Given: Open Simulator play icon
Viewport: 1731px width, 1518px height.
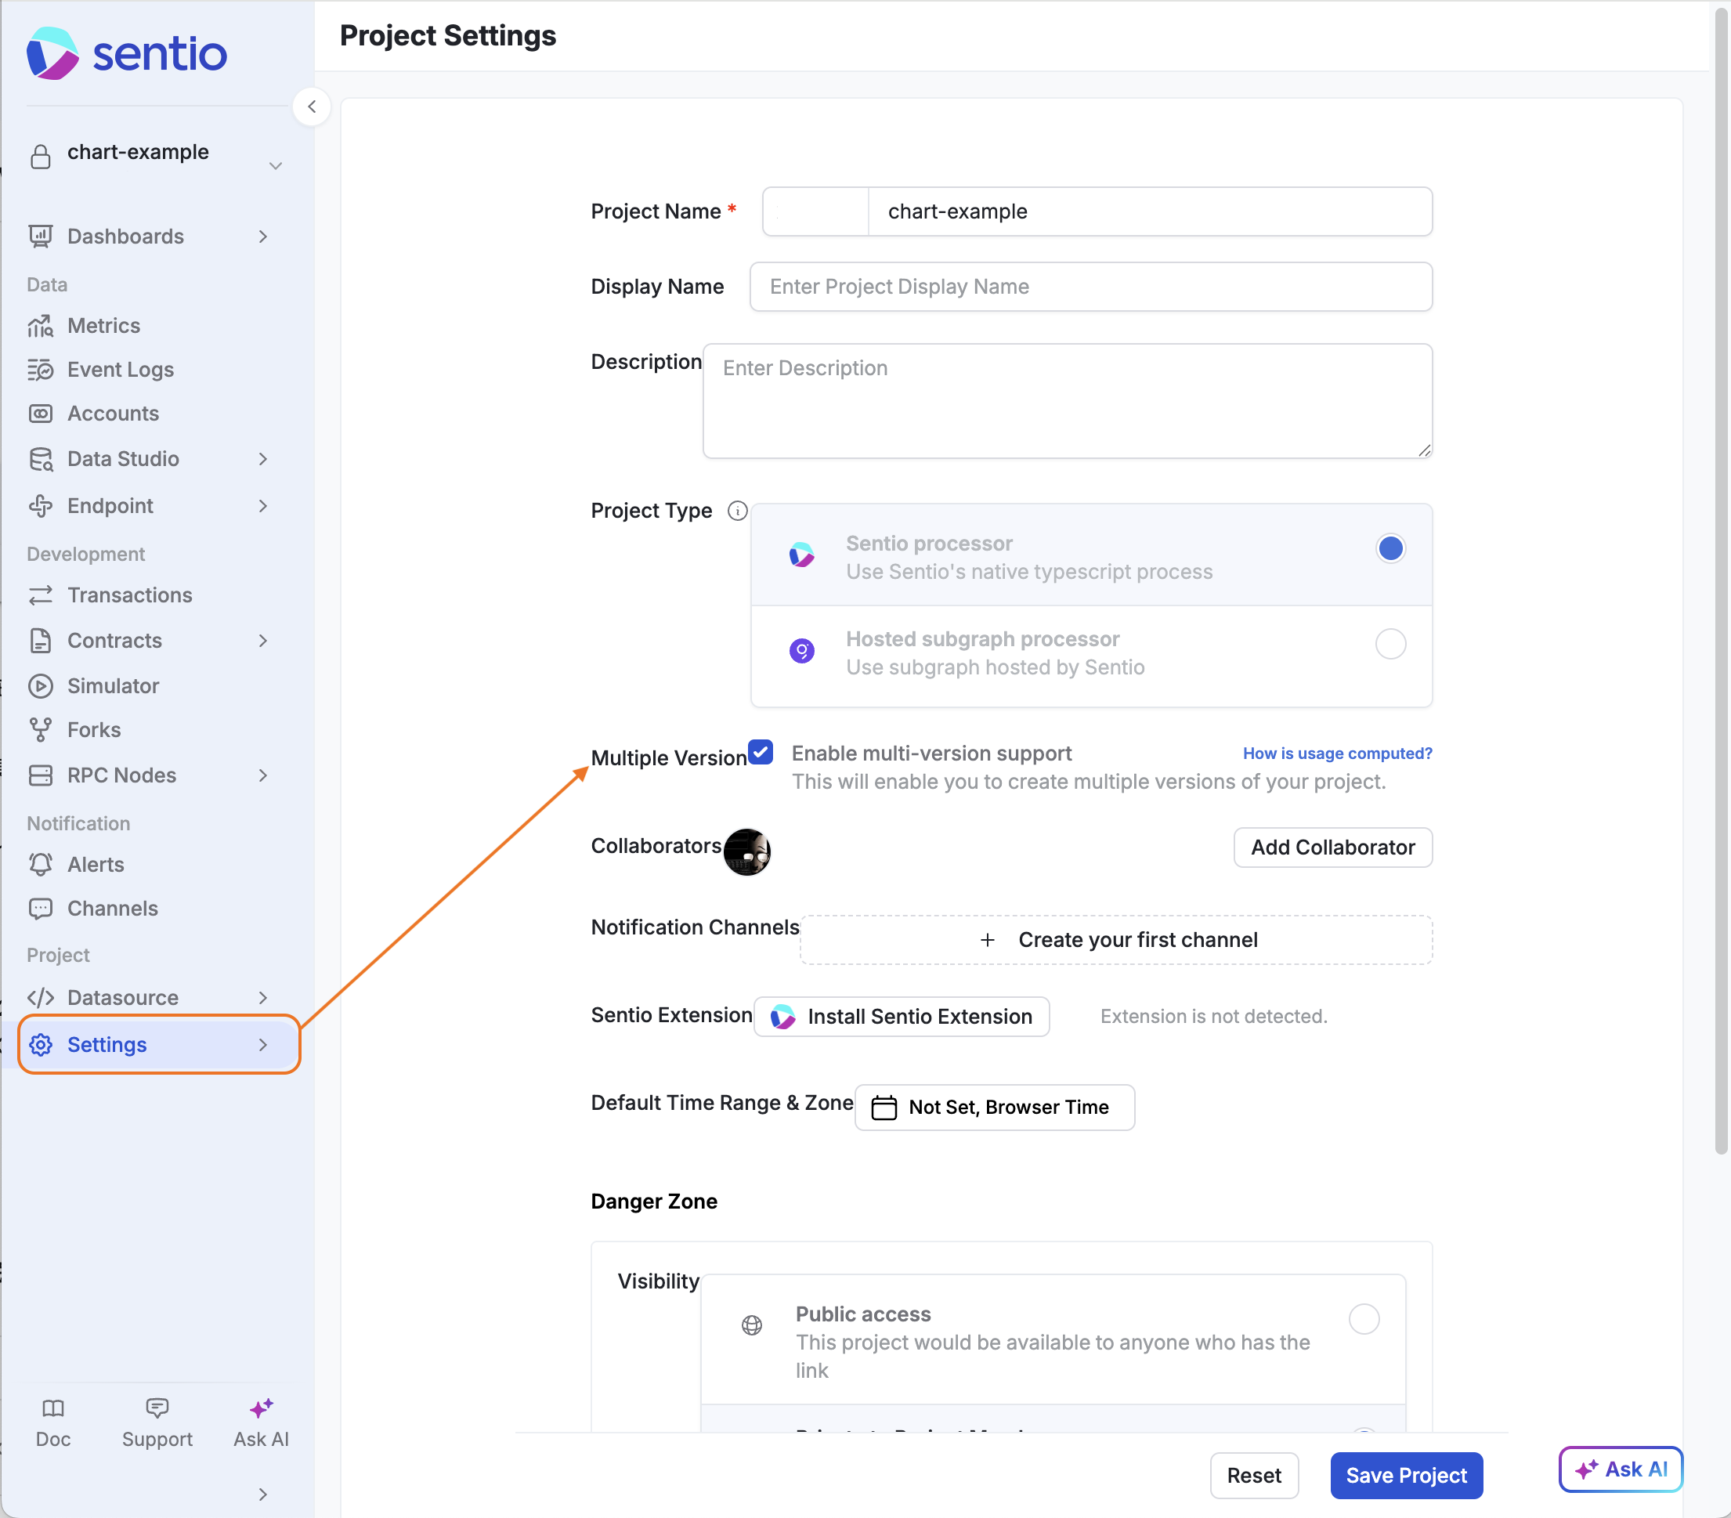Looking at the screenshot, I should pos(40,685).
